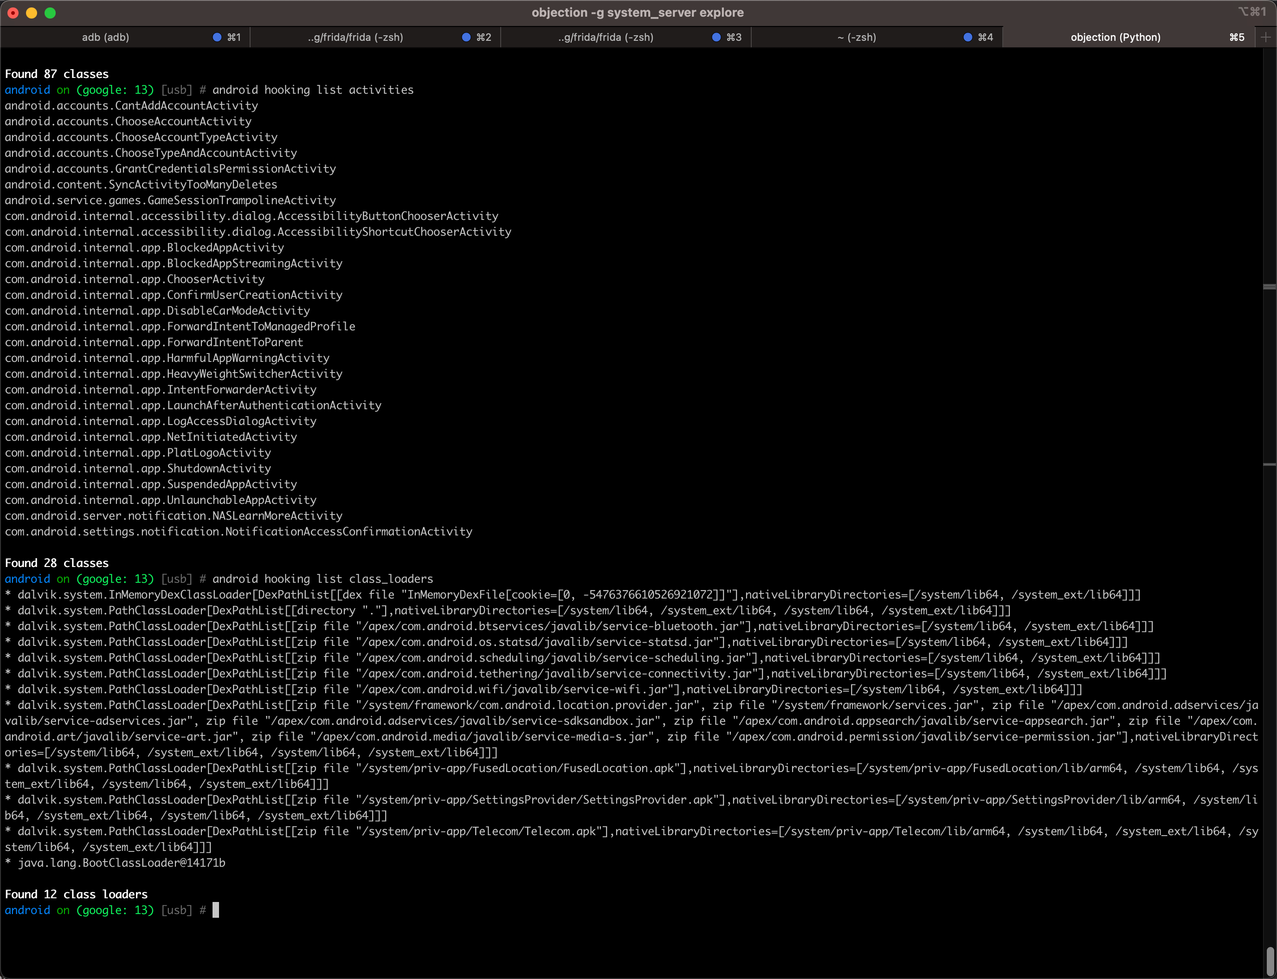Click HeavyWeightSwitcherActivity line
Viewport: 1277px width, 979px height.
click(x=174, y=373)
